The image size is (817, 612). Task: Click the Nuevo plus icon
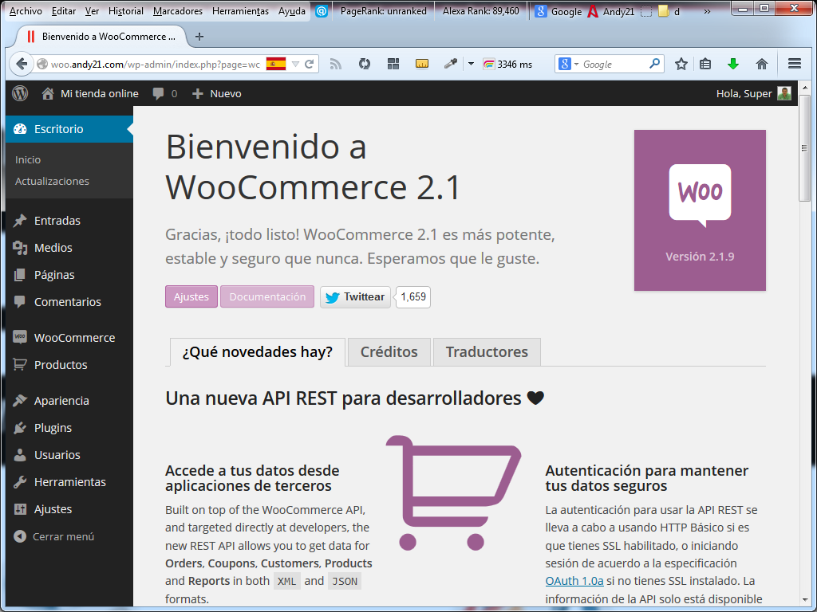tap(198, 94)
